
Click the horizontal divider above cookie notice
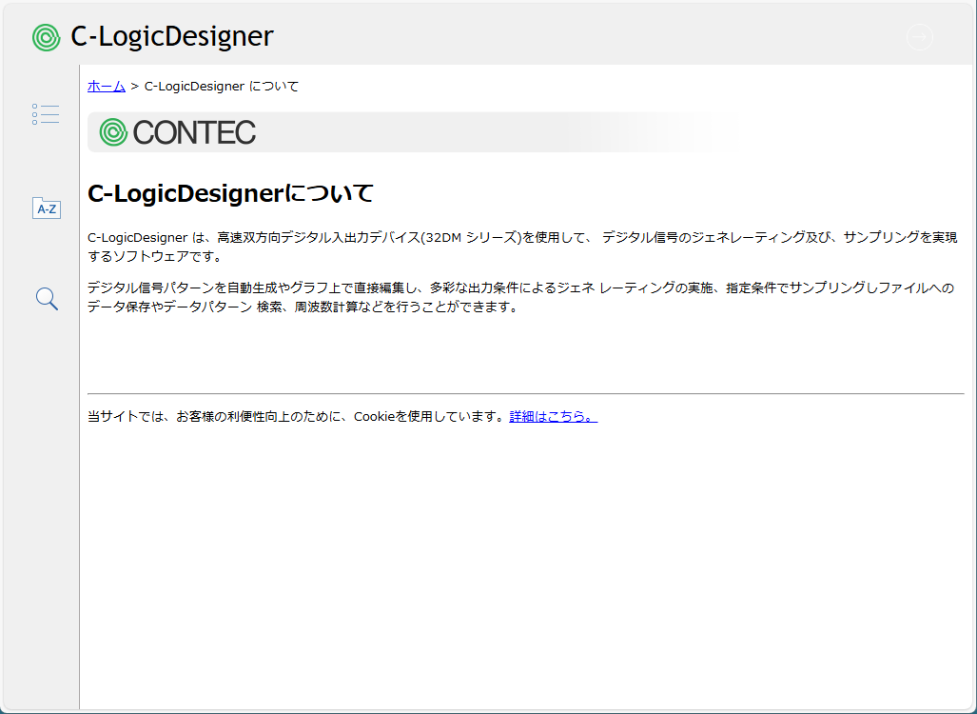pyautogui.click(x=526, y=393)
